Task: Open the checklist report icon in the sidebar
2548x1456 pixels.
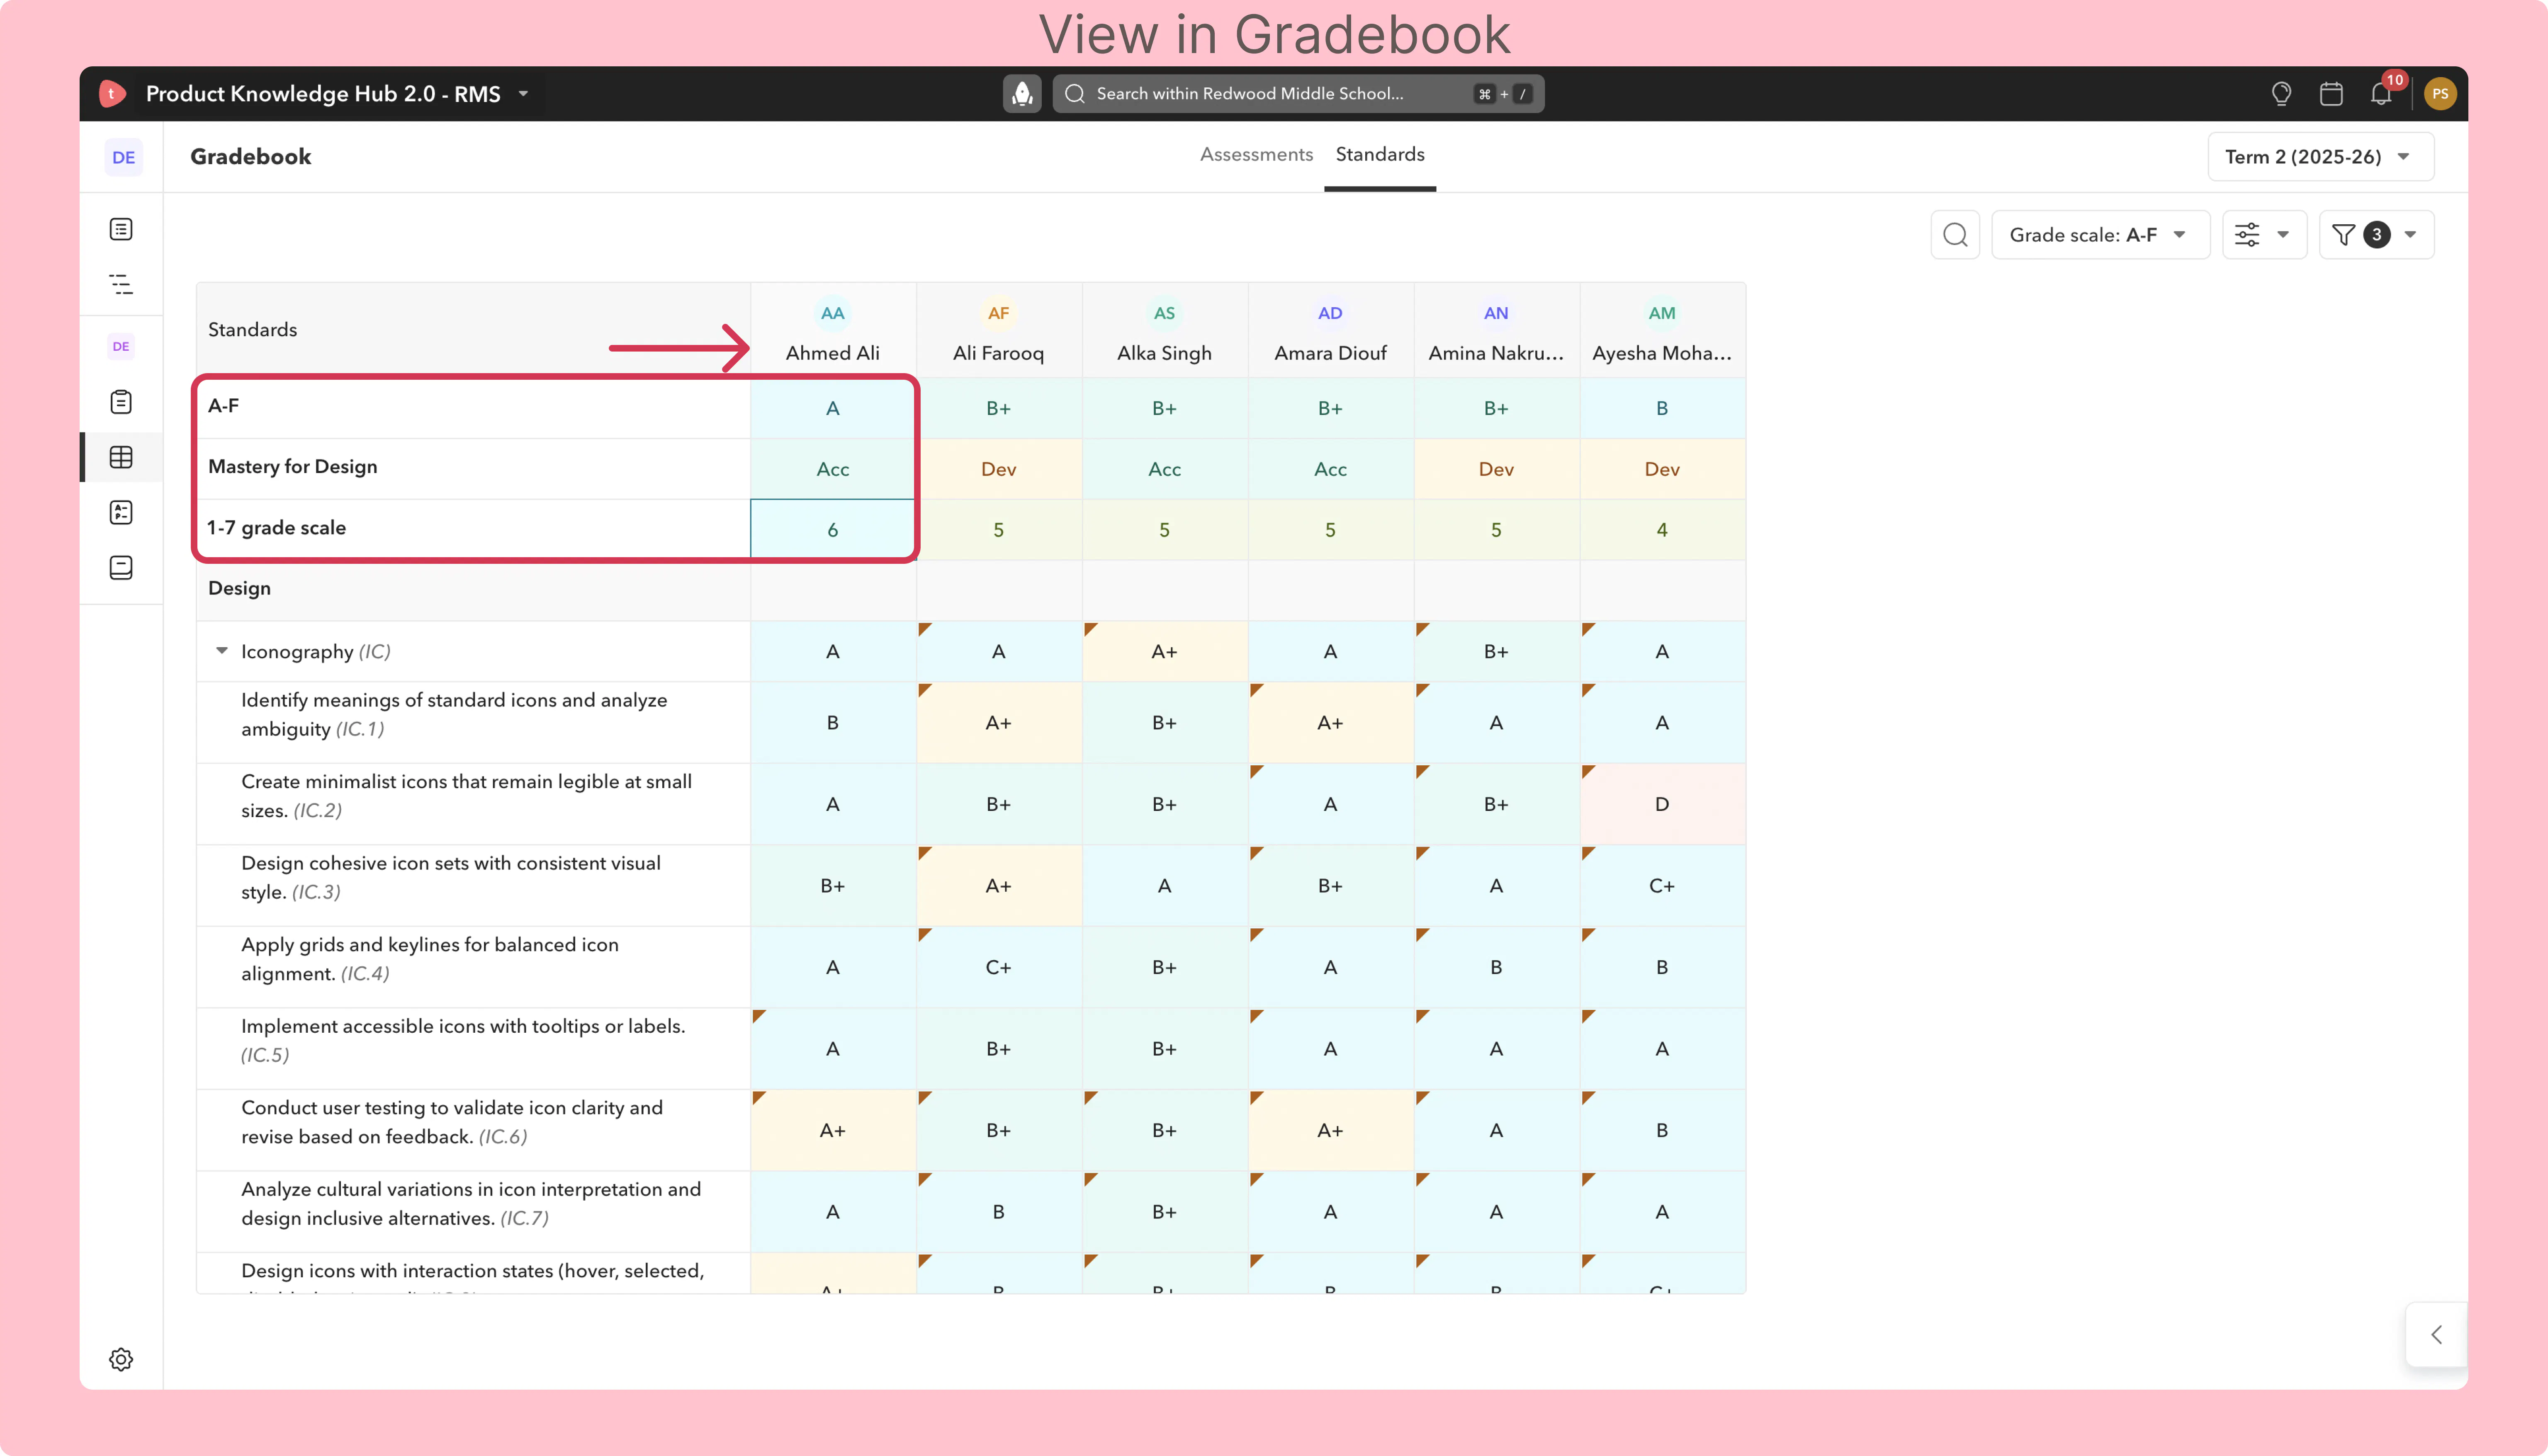Action: click(x=121, y=512)
